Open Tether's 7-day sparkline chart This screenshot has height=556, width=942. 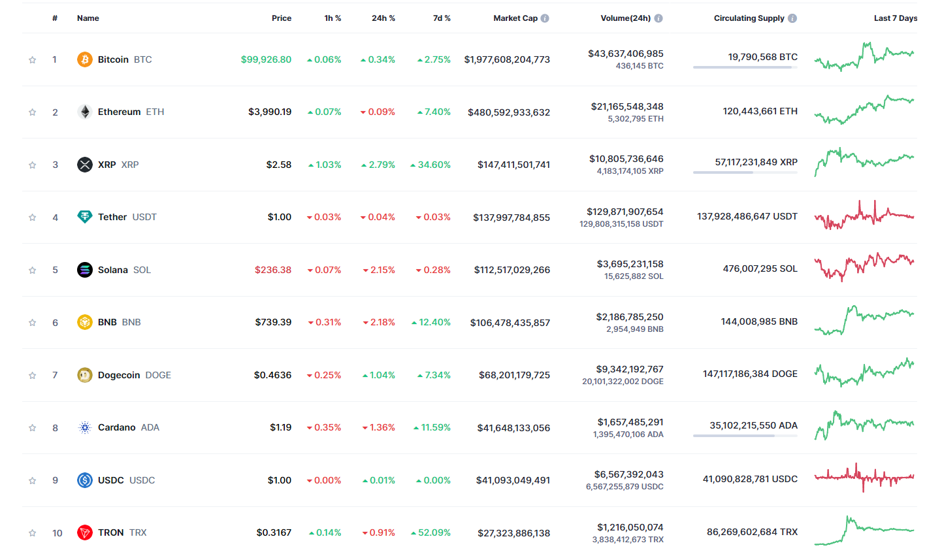[864, 215]
